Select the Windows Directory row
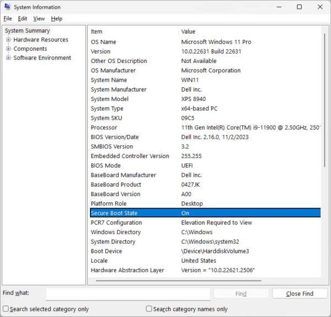 point(205,232)
